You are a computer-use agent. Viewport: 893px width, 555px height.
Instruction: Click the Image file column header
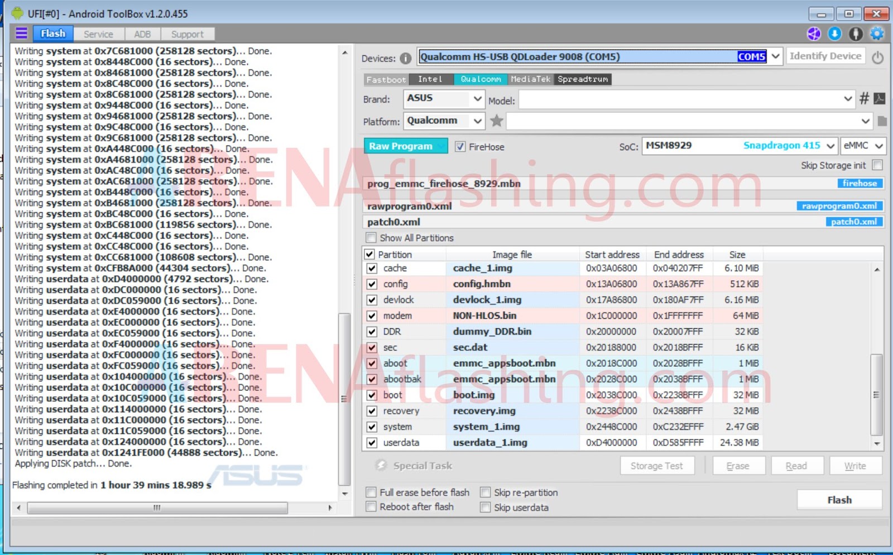(x=512, y=255)
